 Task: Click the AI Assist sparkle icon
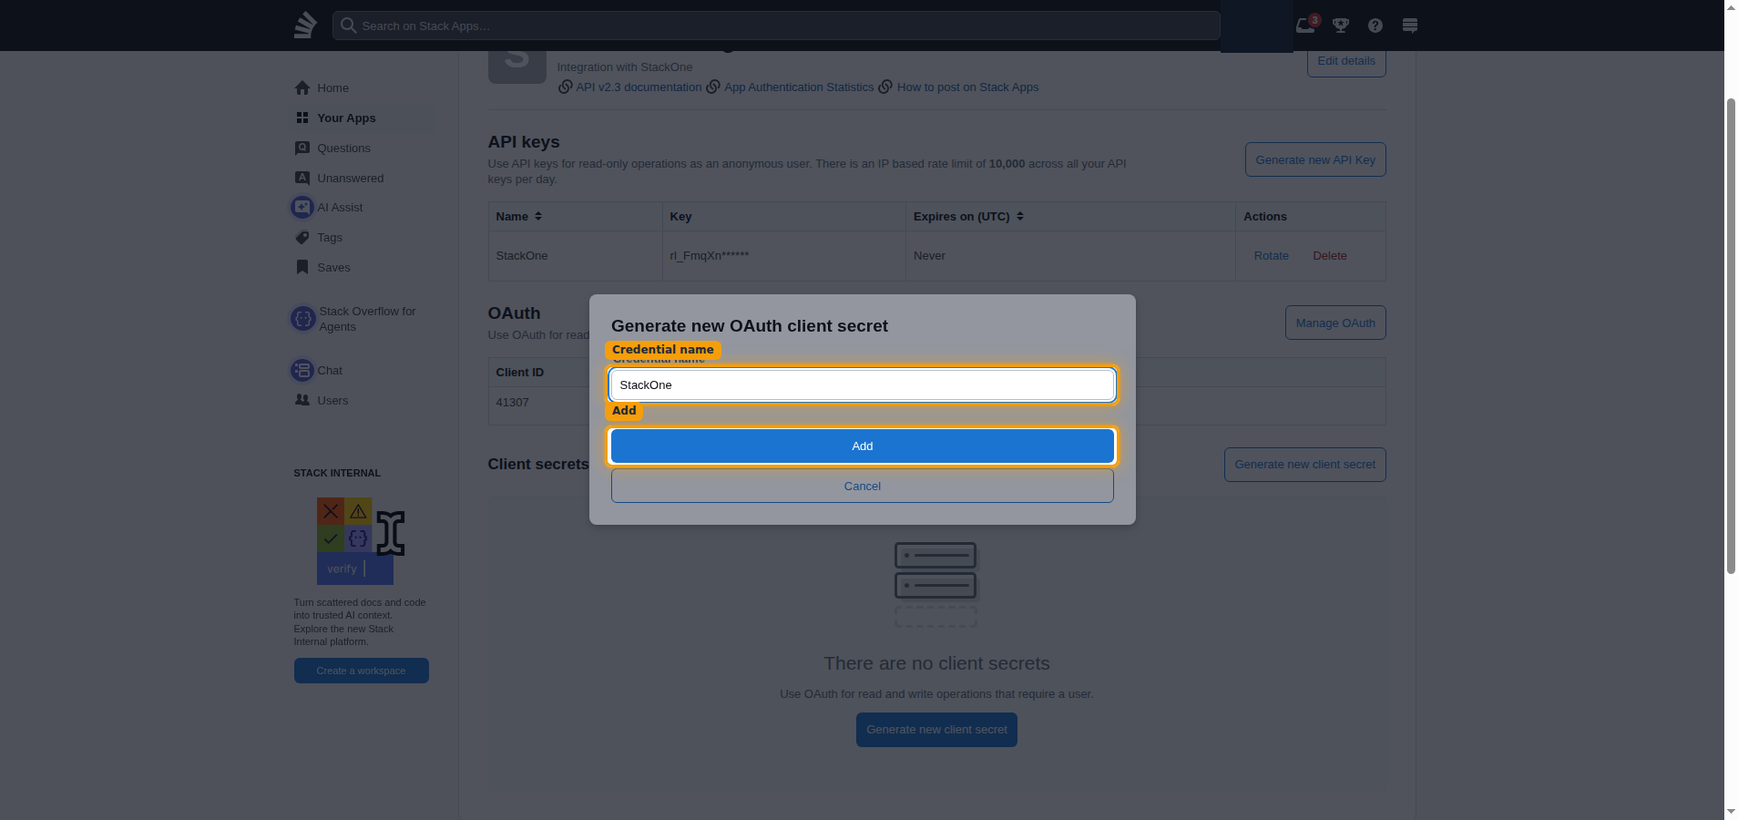302,208
